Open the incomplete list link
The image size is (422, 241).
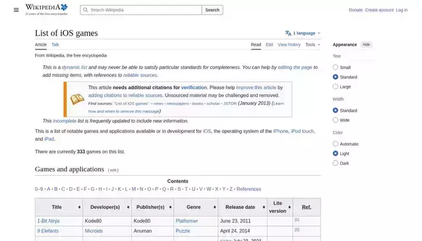tap(65, 121)
